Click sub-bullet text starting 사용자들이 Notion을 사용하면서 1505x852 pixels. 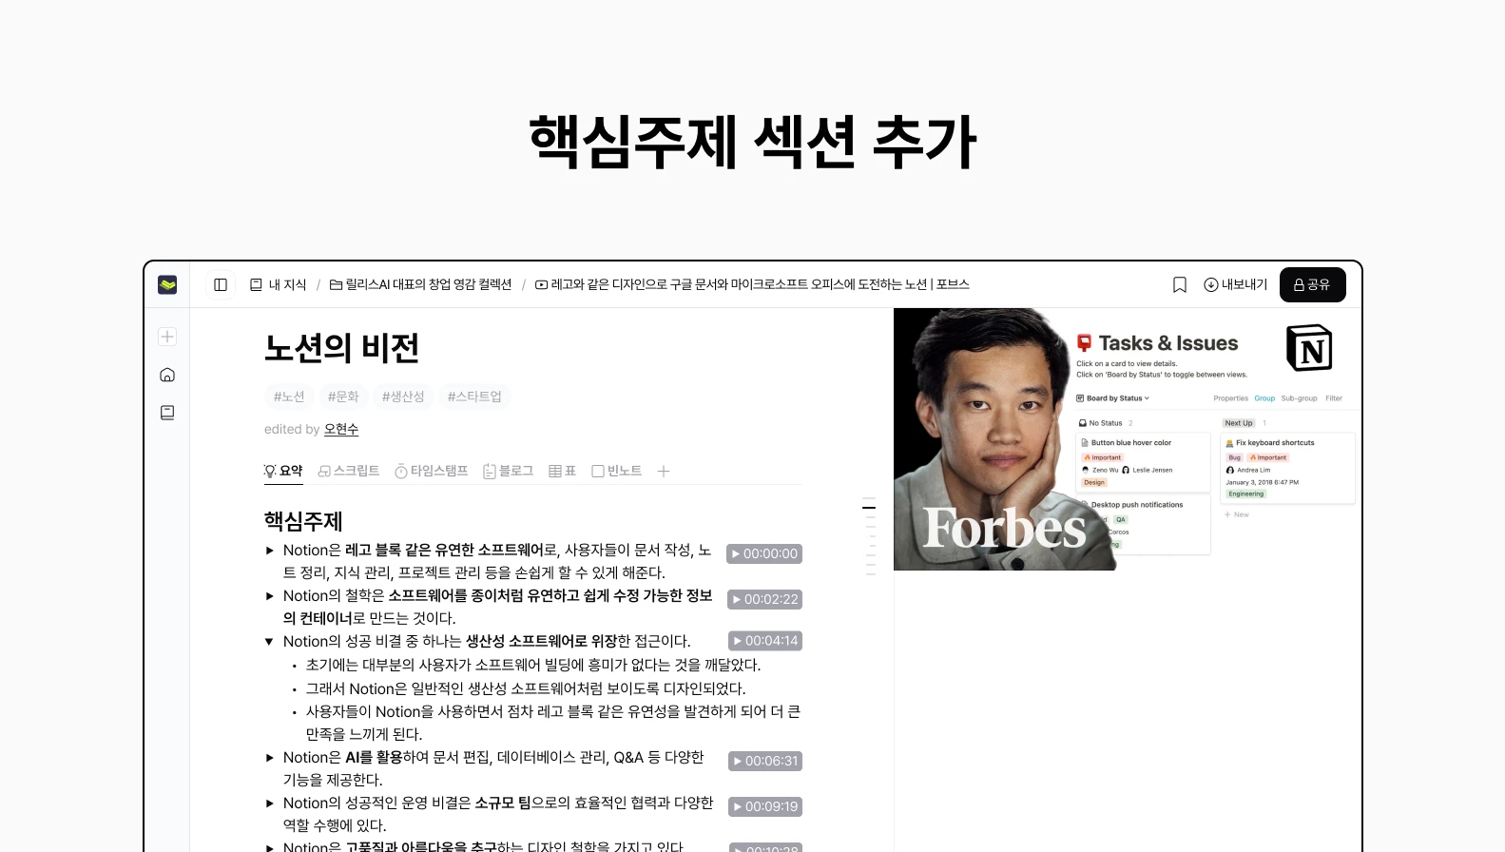click(553, 723)
